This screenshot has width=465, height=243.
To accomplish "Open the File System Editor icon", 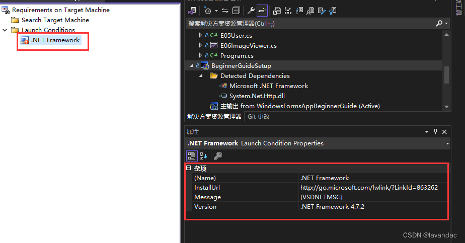I will [x=277, y=11].
